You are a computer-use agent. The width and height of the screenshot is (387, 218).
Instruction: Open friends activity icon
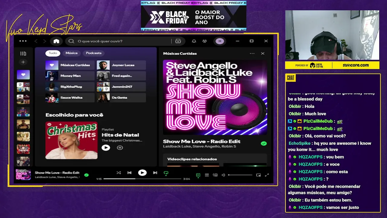pyautogui.click(x=205, y=41)
